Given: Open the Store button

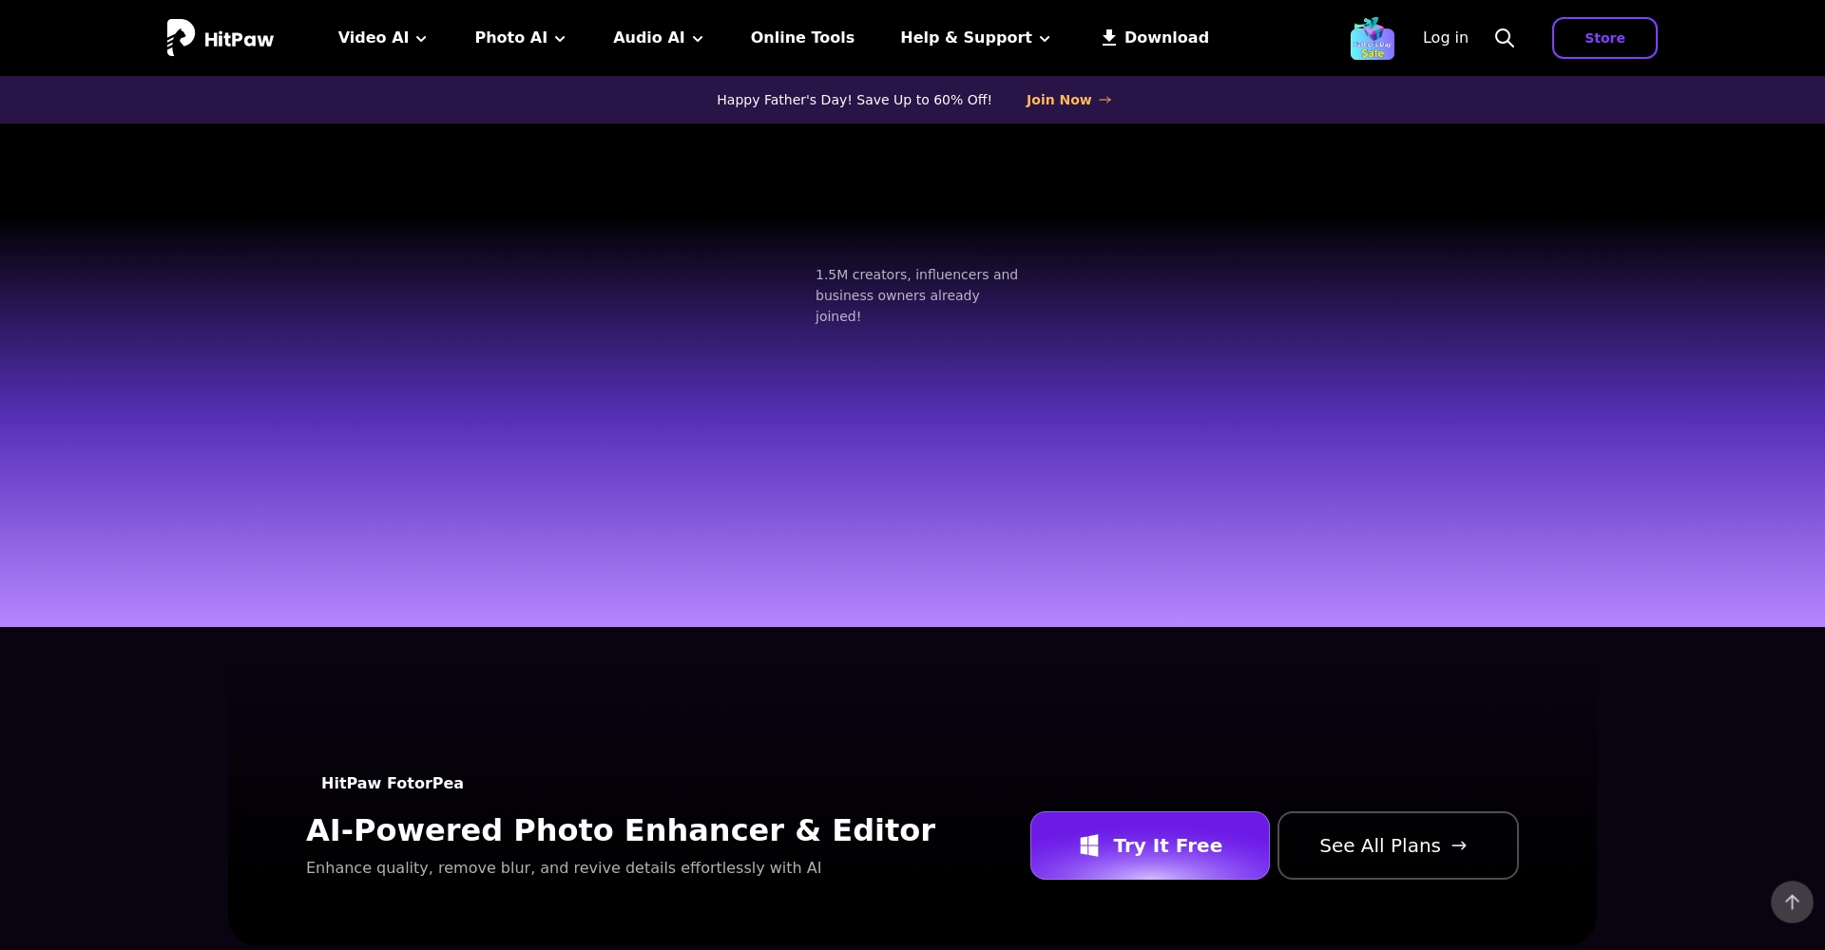Looking at the screenshot, I should (1604, 38).
